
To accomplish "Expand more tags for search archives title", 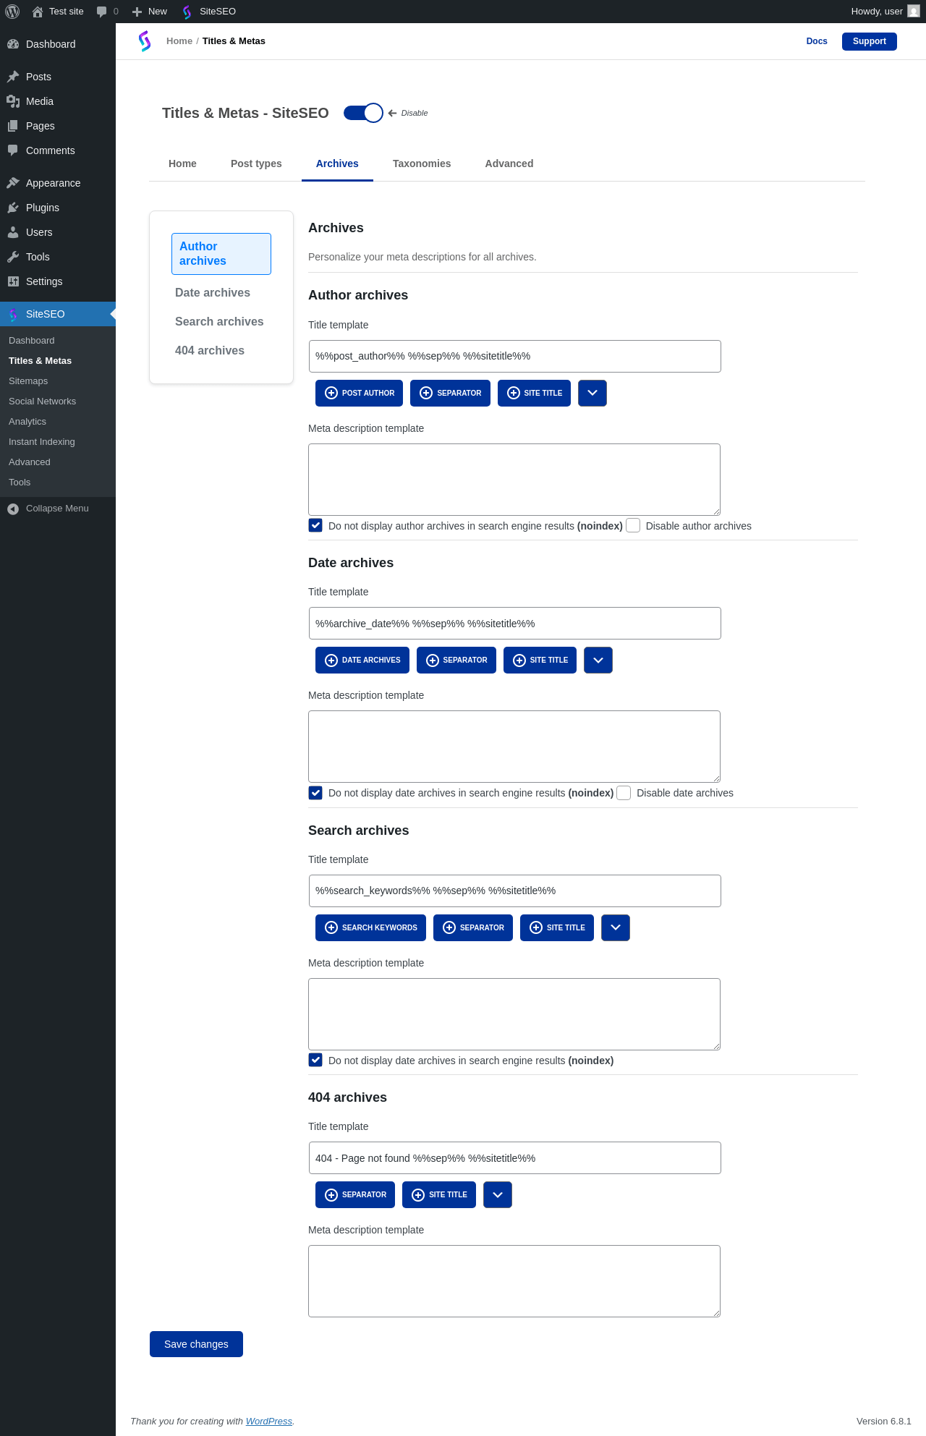I will pos(616,927).
